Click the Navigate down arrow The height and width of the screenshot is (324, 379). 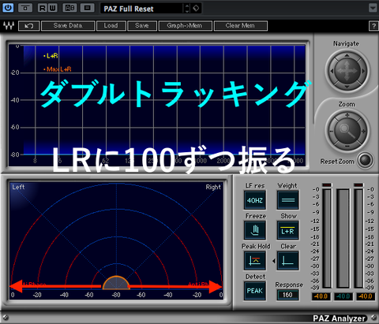[347, 87]
